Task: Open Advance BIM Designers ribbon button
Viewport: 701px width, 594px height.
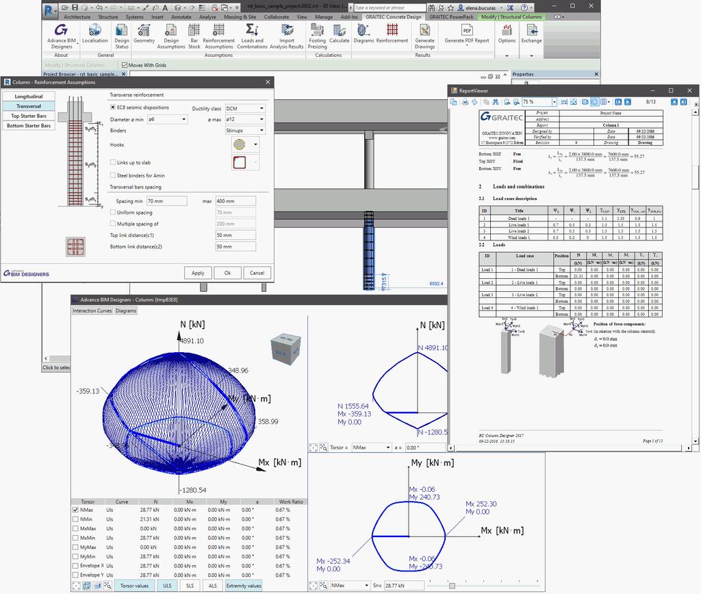Action: click(62, 36)
